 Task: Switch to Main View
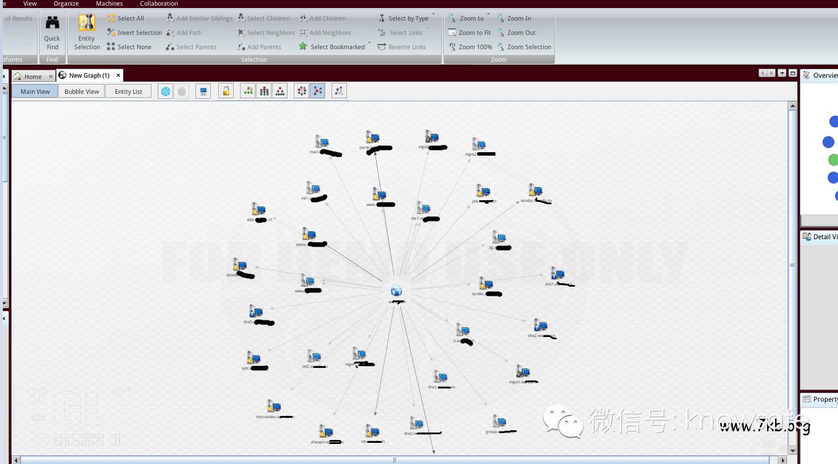(35, 91)
